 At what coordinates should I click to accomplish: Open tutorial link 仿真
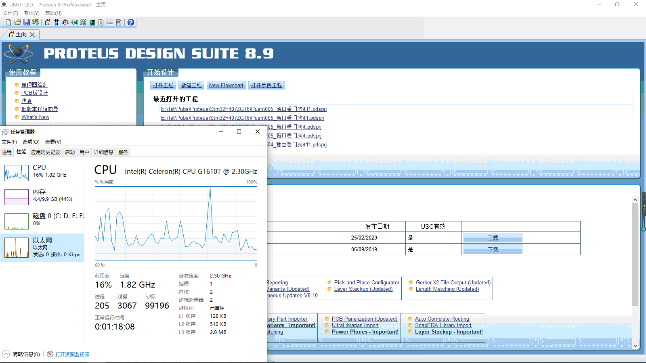[x=27, y=101]
